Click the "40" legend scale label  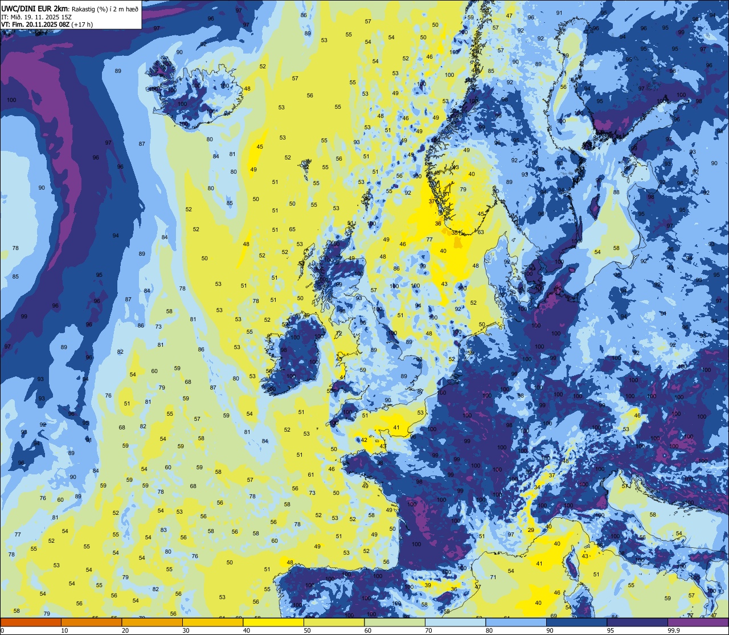[x=247, y=630]
